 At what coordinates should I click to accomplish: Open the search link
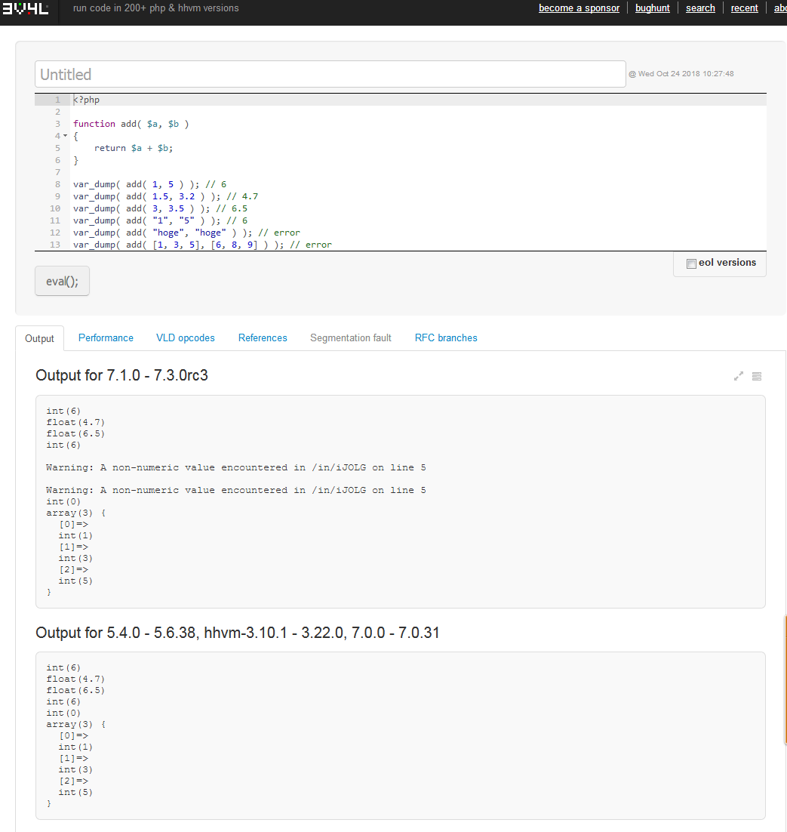pyautogui.click(x=700, y=8)
